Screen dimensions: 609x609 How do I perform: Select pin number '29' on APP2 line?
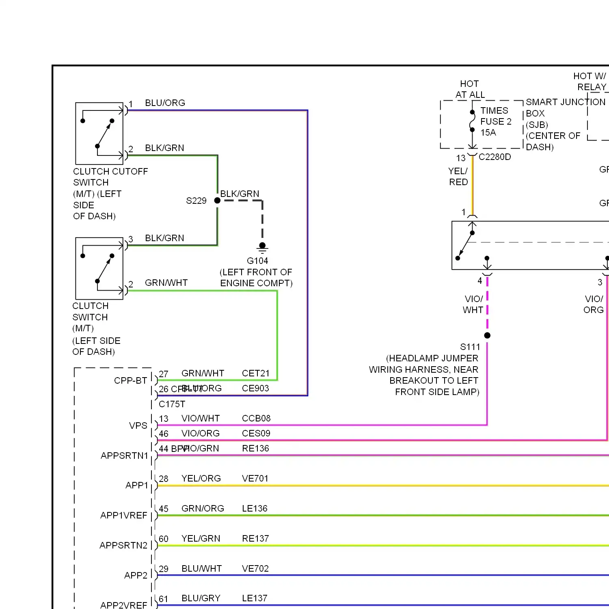(x=164, y=569)
